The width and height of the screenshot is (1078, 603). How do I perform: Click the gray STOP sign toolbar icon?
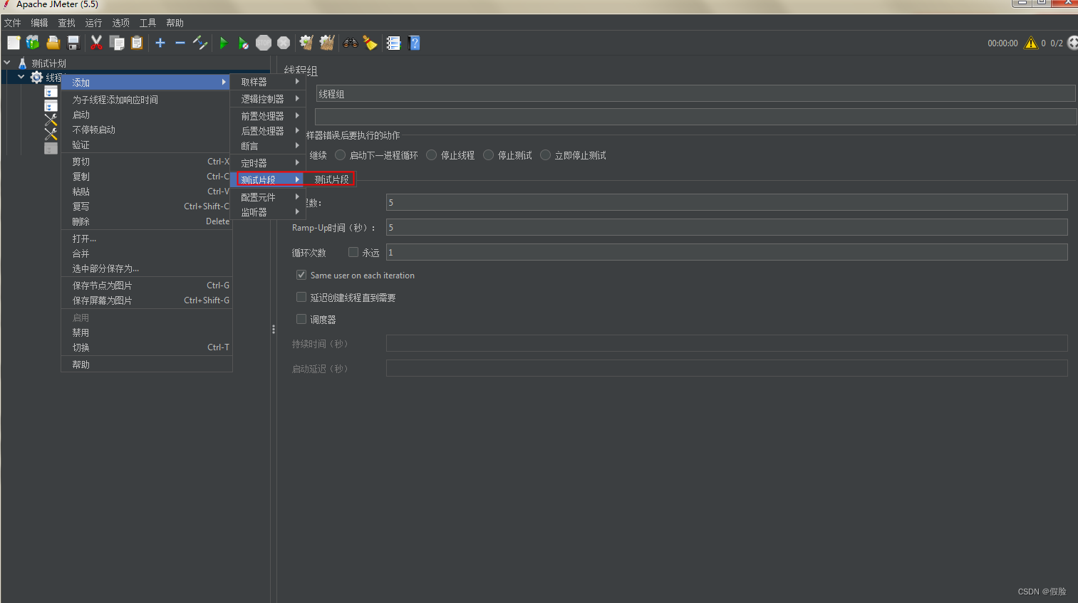pos(264,43)
